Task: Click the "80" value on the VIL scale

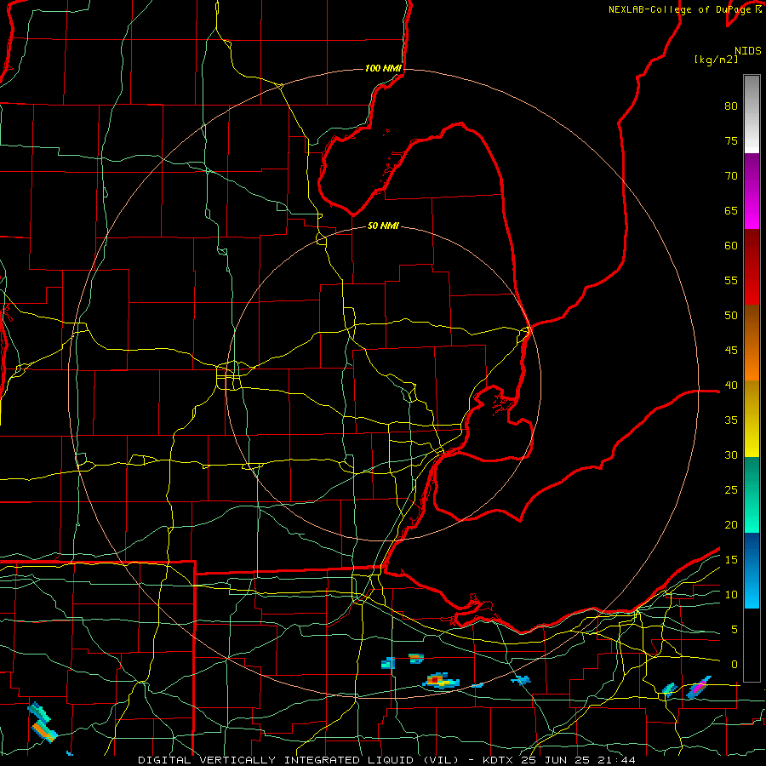Action: pos(731,106)
